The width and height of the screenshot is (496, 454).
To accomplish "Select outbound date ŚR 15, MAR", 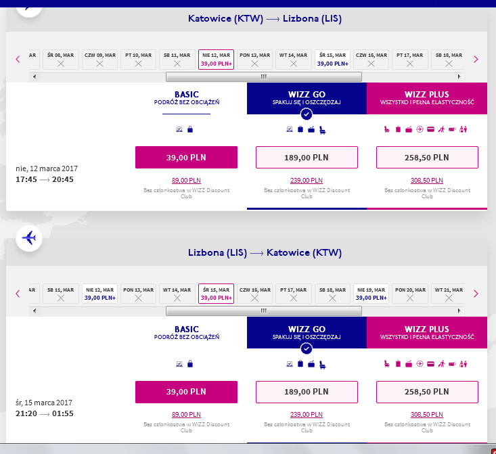I will pos(332,59).
